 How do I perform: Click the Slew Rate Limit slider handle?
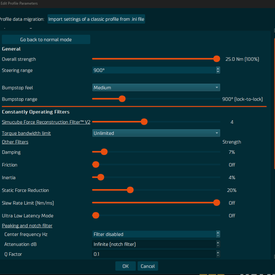217,203
